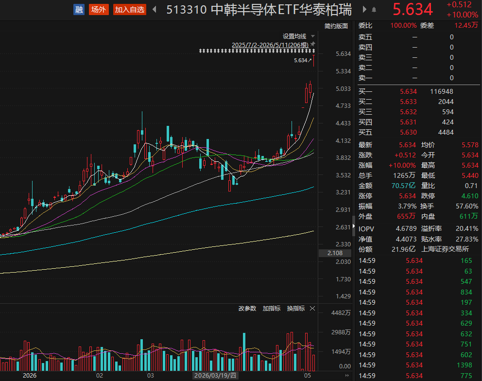Click the stock title 513310 中韩半导体ETF华泰柏瑞
482x381 pixels.
259,10
